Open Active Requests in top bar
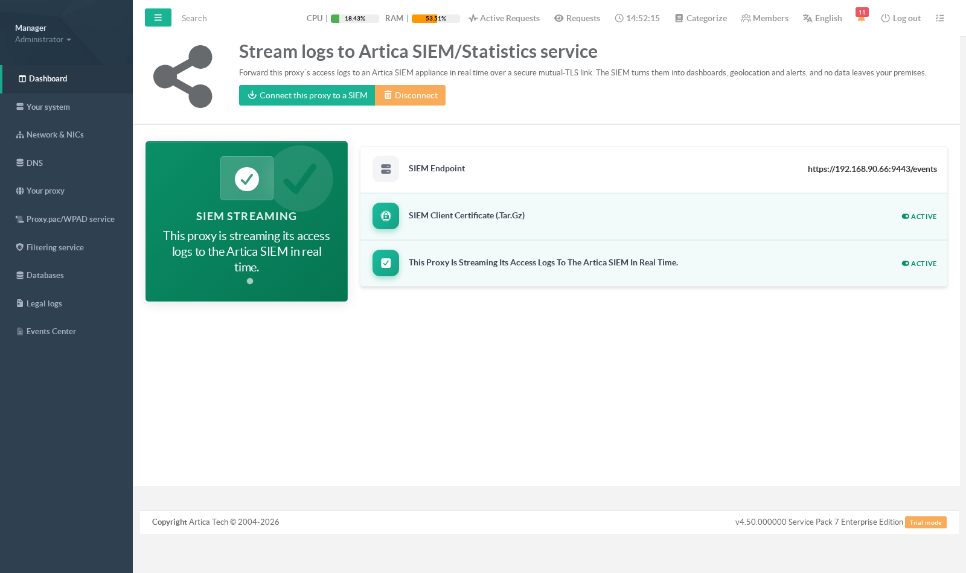This screenshot has width=966, height=573. point(504,18)
